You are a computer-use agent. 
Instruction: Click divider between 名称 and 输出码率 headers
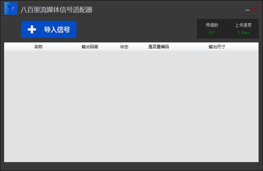point(73,47)
